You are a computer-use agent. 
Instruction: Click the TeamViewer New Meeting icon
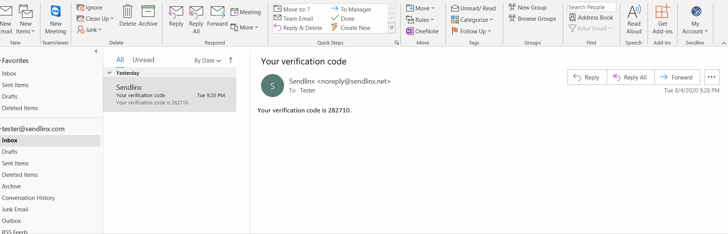tap(55, 12)
